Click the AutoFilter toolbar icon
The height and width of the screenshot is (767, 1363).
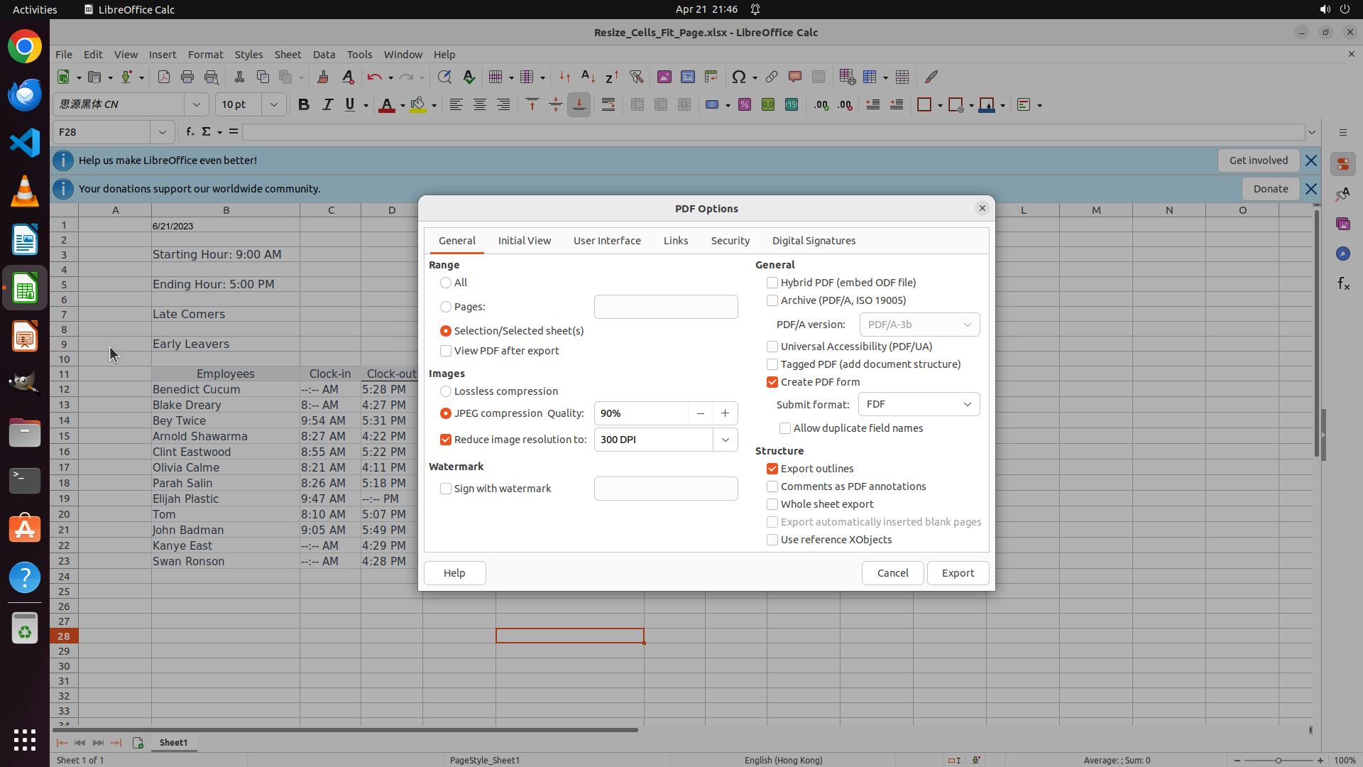coord(636,77)
